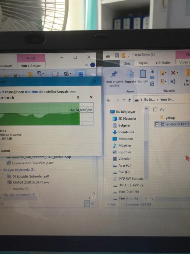Go back in the Yeni Birim window
The image size is (190, 254).
[x=109, y=100]
